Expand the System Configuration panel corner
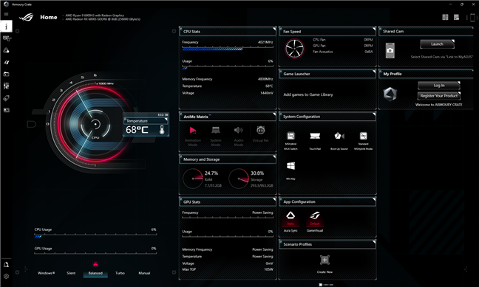The width and height of the screenshot is (479, 287). [x=374, y=114]
